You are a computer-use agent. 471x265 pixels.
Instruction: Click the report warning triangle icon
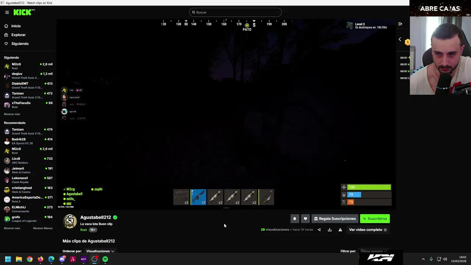(340, 230)
